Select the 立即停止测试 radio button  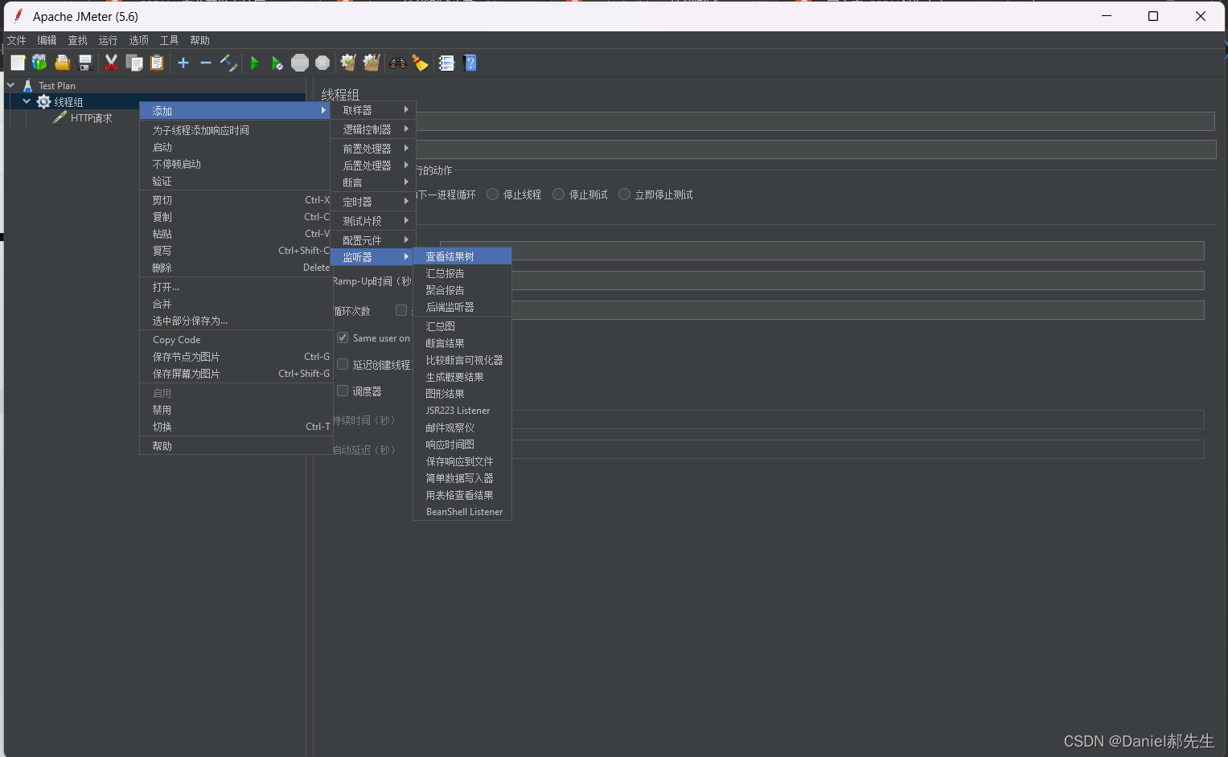[x=625, y=194]
